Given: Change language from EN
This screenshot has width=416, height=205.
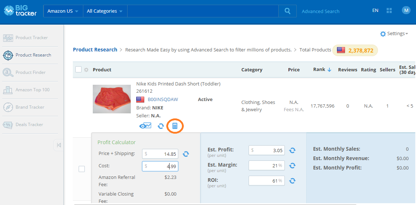Looking at the screenshot, I should (375, 11).
